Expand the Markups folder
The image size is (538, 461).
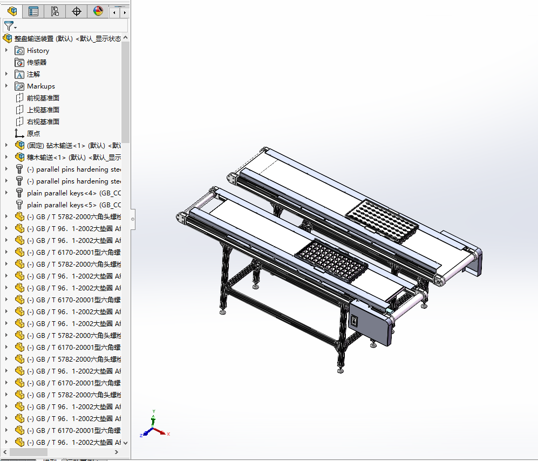pos(6,86)
